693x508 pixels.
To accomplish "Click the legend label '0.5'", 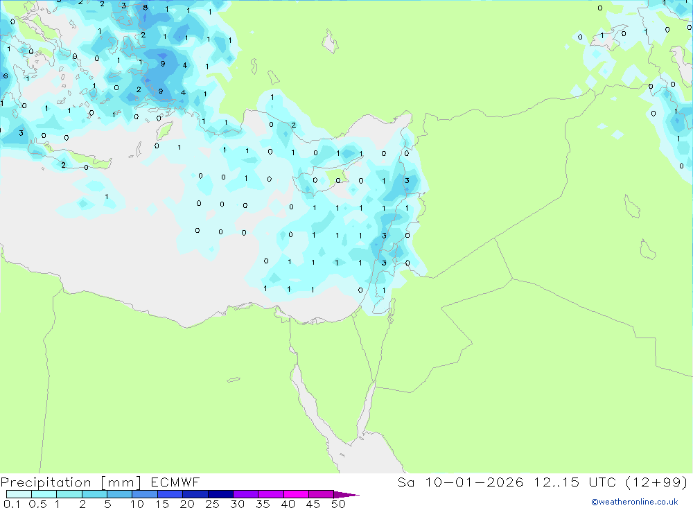I will (x=37, y=504).
